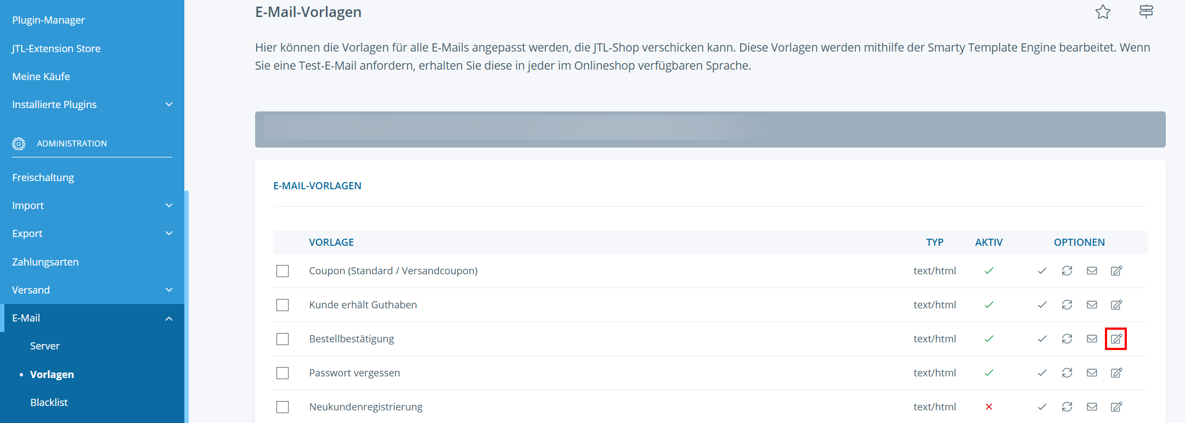Reset the Kunde erhält Guthaben template
1185x423 pixels.
click(x=1067, y=305)
